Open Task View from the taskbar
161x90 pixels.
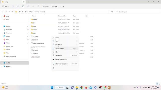67,87
